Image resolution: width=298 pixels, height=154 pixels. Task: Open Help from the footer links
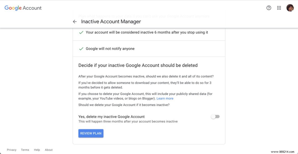click(x=37, y=150)
